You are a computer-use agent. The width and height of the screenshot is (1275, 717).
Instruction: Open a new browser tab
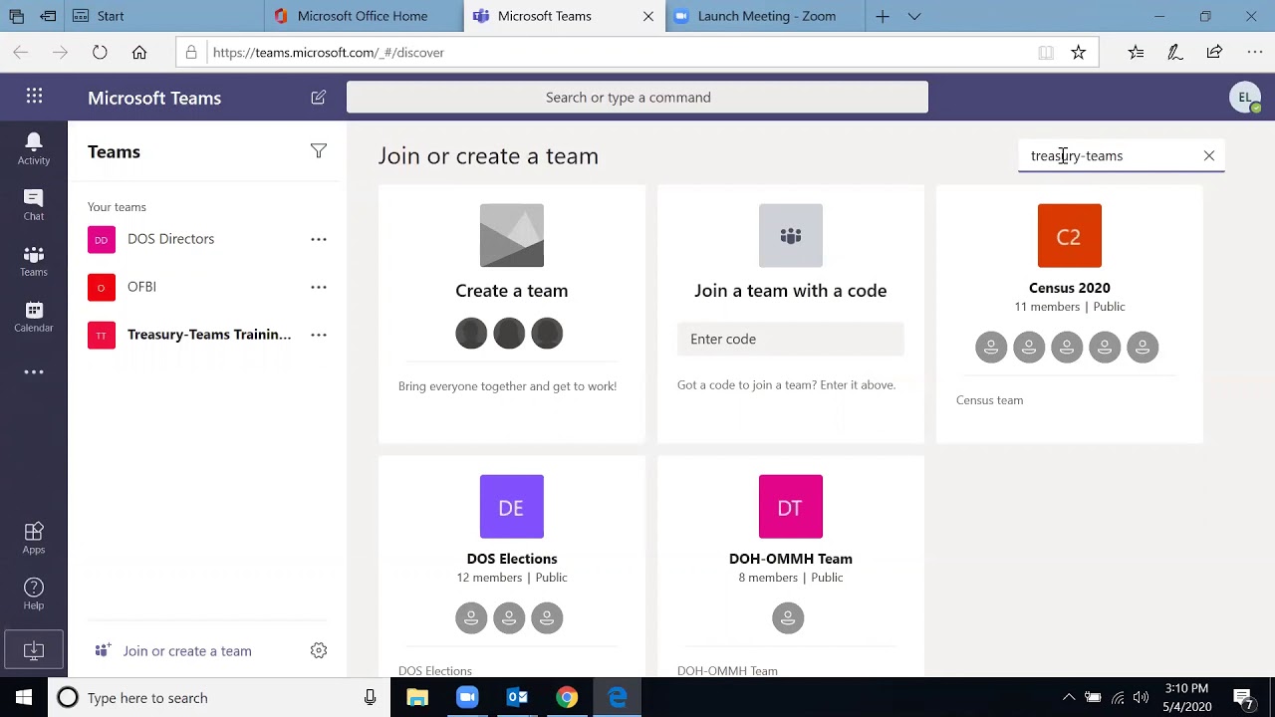(x=883, y=16)
